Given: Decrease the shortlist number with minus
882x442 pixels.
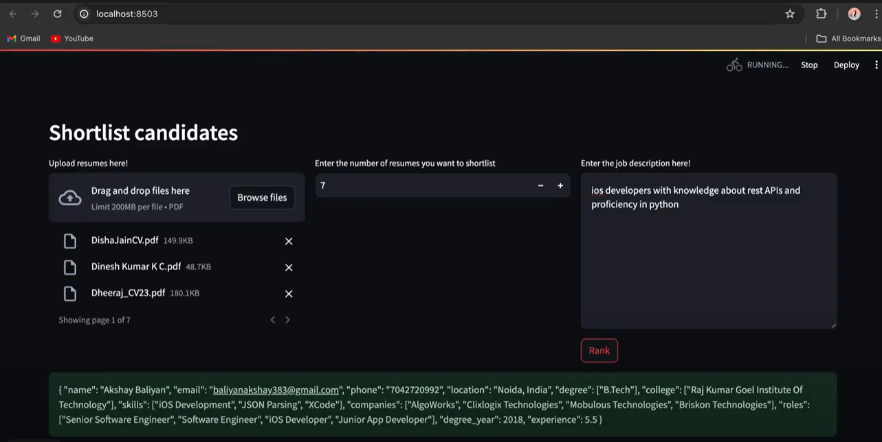Looking at the screenshot, I should [540, 186].
